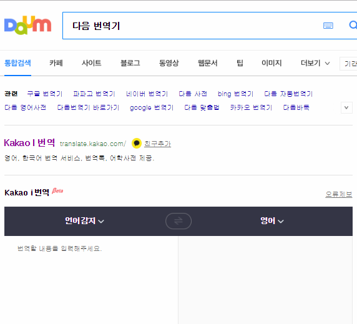Click related search google 번역기
Screen dimensions: 357x324
coord(152,107)
